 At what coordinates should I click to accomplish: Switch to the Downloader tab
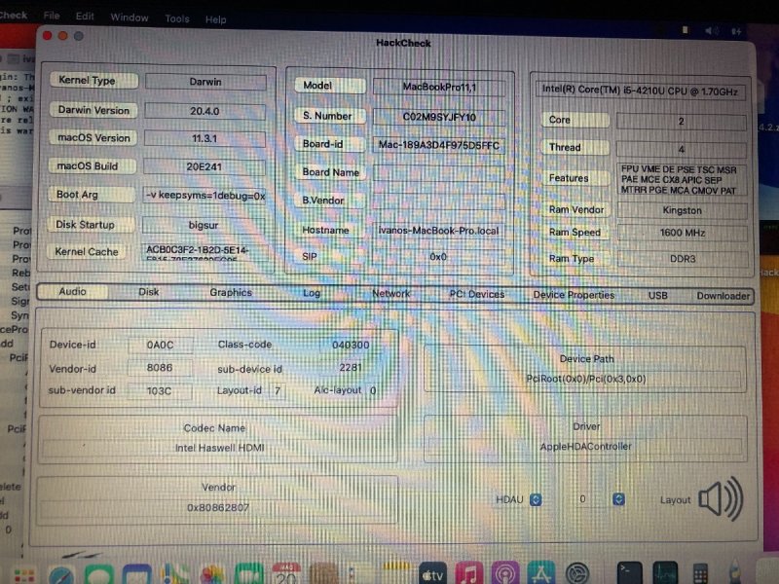(723, 296)
